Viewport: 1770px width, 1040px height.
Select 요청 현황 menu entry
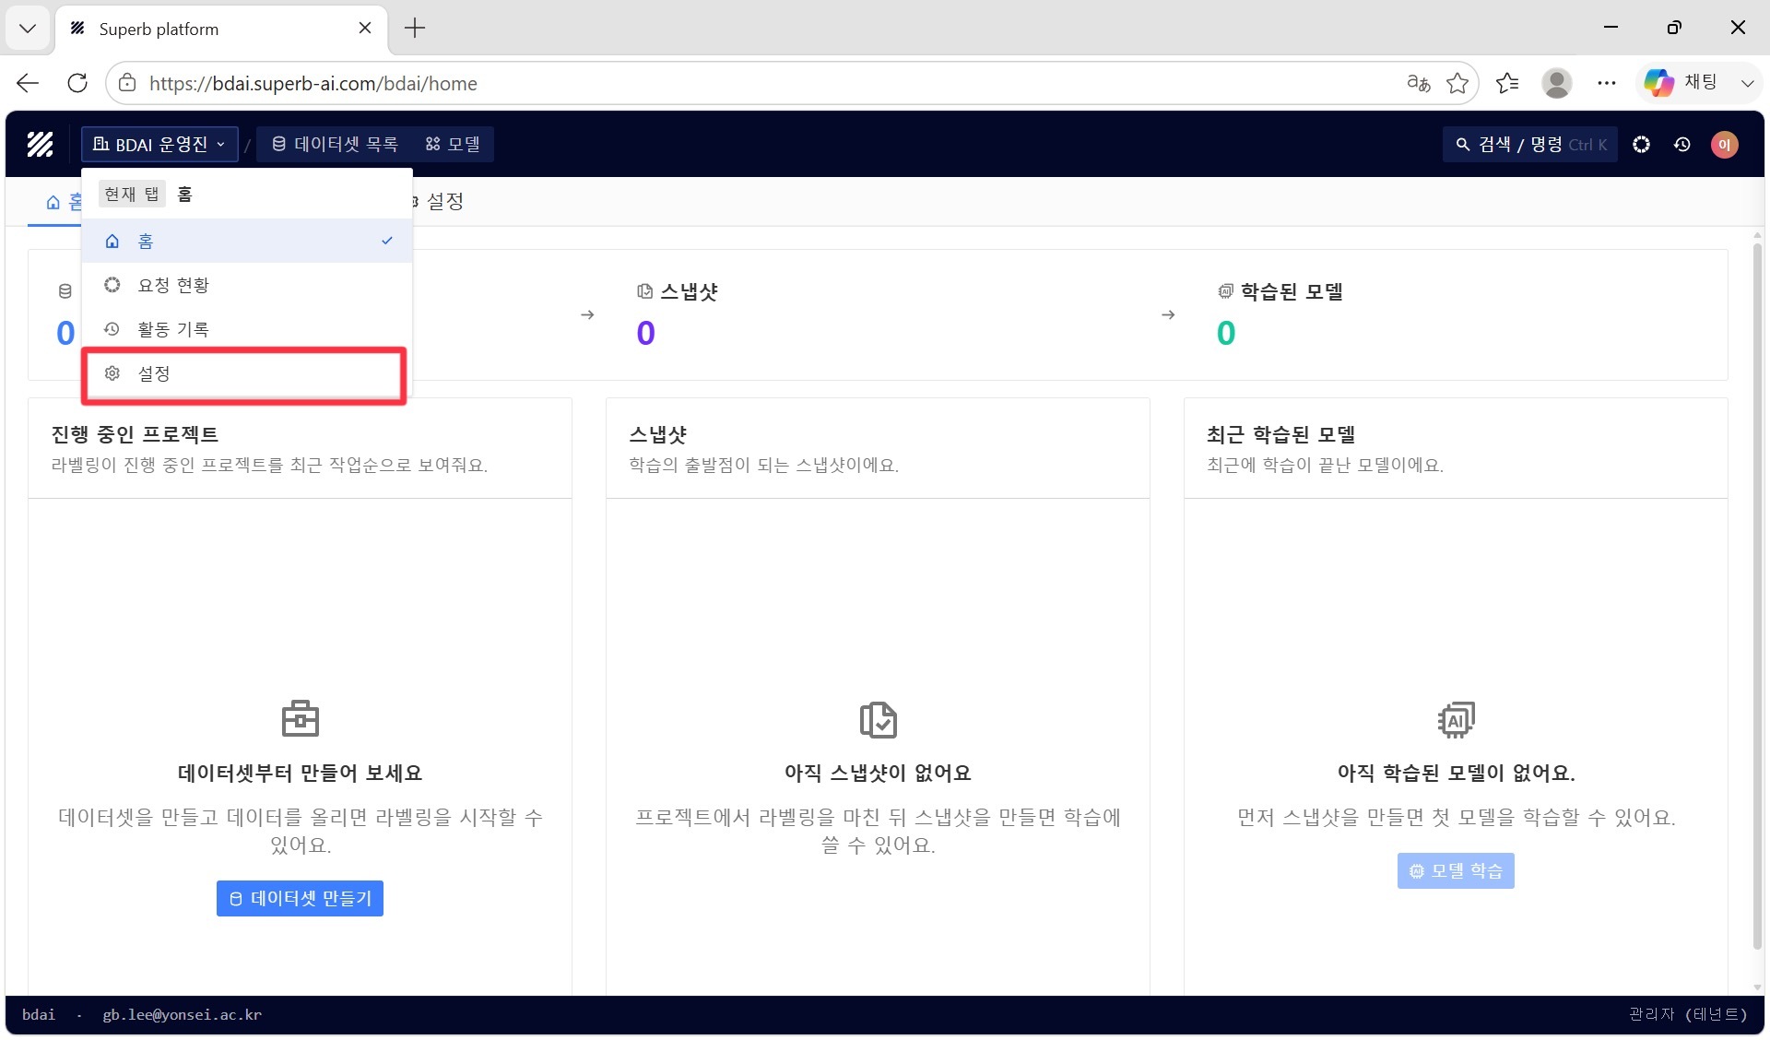[x=247, y=285]
